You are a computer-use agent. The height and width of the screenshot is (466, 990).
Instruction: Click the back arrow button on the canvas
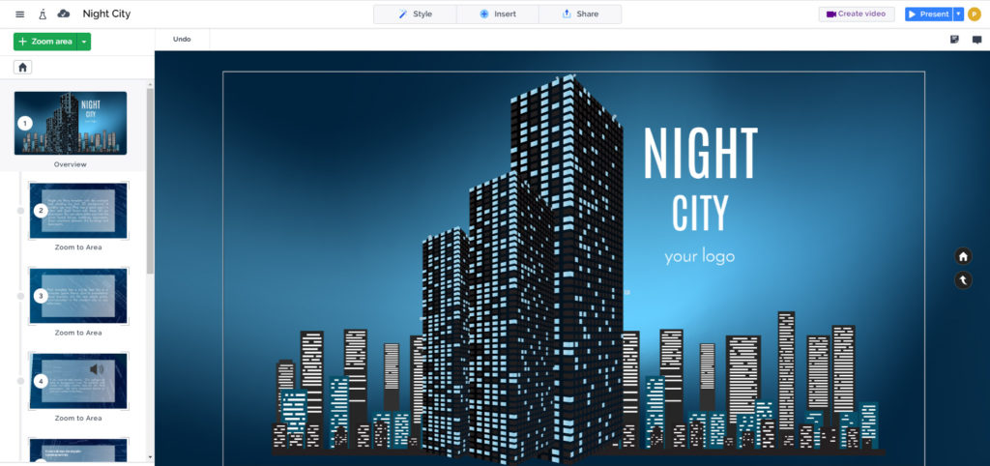pos(963,280)
